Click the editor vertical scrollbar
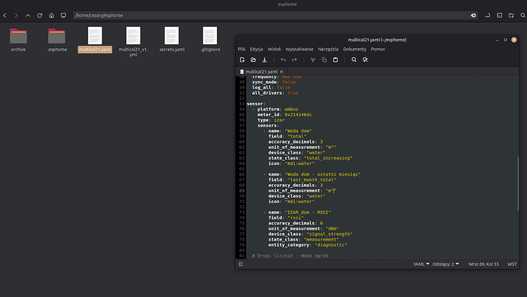This screenshot has width=527, height=297. click(x=518, y=183)
